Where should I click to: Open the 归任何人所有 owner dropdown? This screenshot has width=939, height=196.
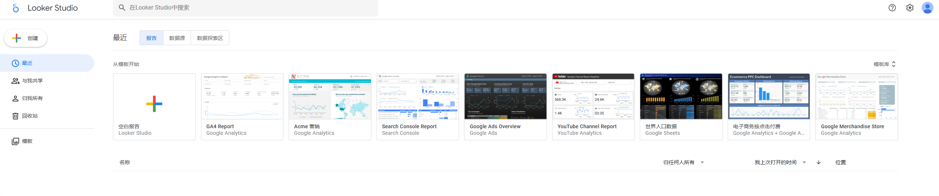point(684,162)
